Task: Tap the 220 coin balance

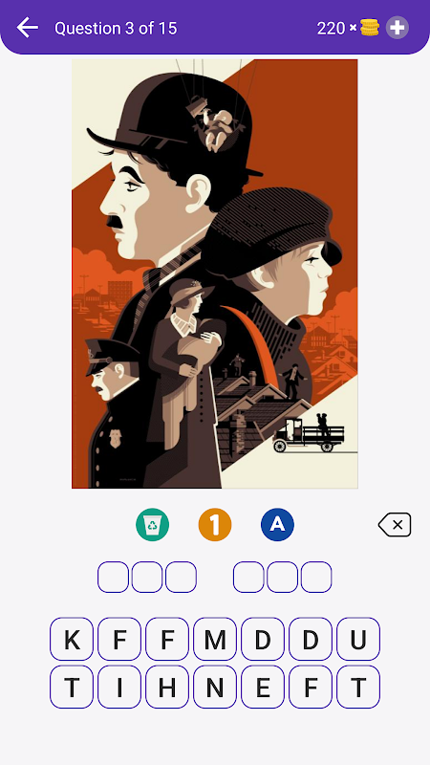Action: (x=331, y=29)
